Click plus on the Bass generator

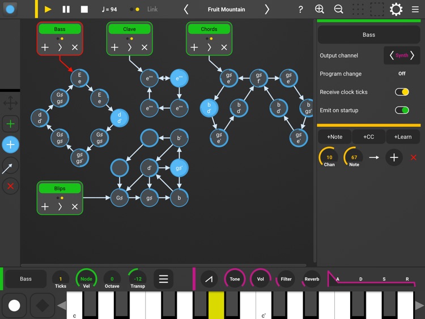point(45,48)
